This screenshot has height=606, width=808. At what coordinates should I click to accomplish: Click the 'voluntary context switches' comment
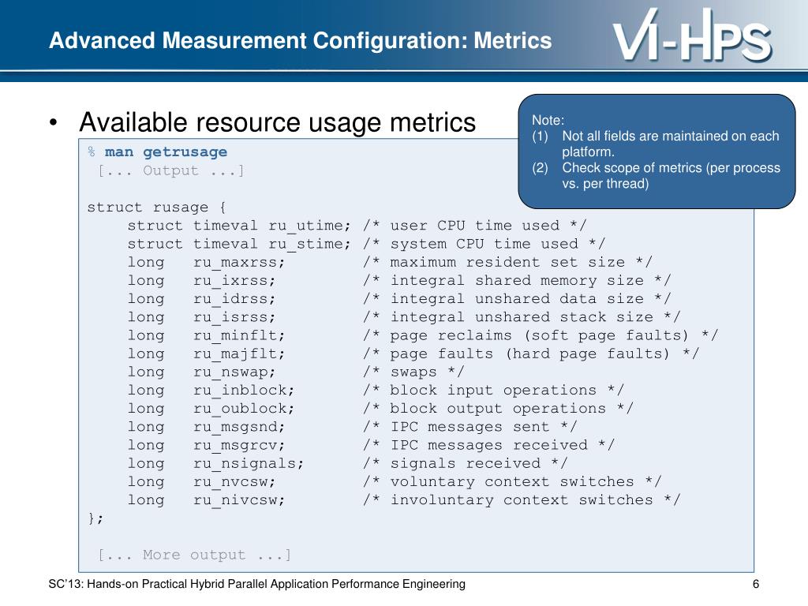click(x=512, y=482)
